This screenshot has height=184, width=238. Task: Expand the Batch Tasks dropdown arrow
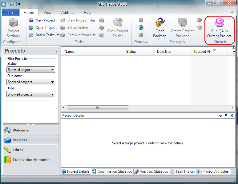(58, 35)
